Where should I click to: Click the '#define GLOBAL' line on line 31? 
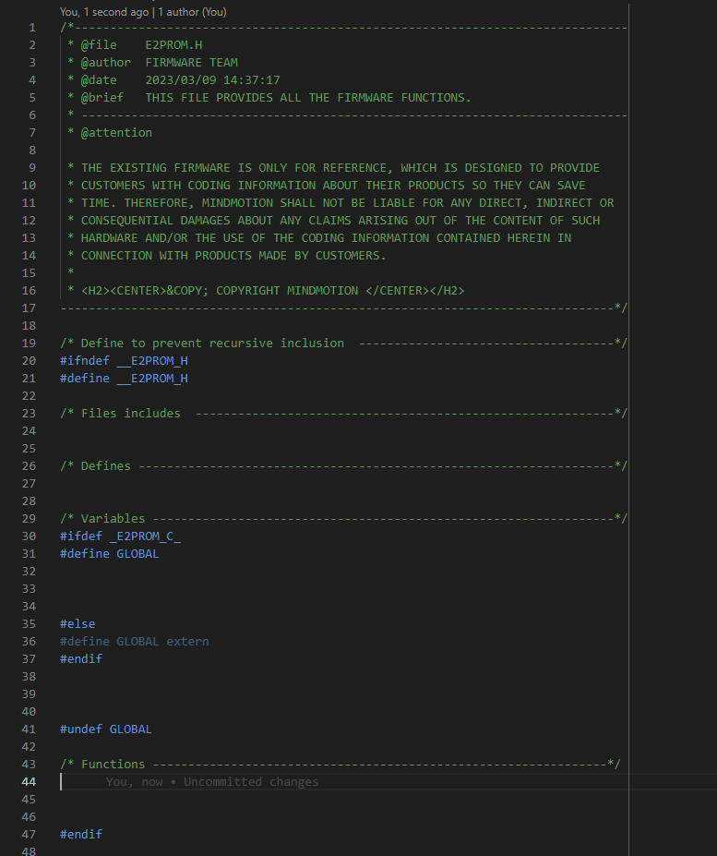pyautogui.click(x=110, y=553)
